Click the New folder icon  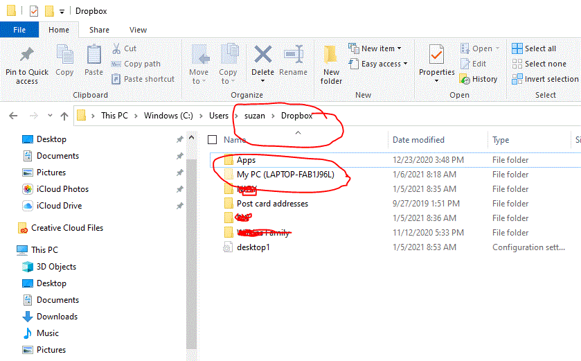tap(331, 55)
